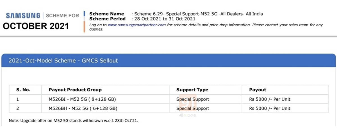Click the payout amount for the M526BI row
The height and width of the screenshot is (131, 337).
click(x=270, y=99)
